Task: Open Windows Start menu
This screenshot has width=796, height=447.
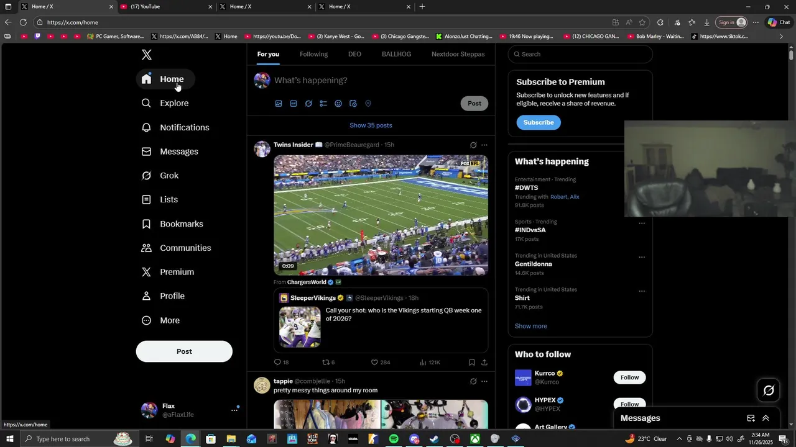Action: (x=10, y=439)
